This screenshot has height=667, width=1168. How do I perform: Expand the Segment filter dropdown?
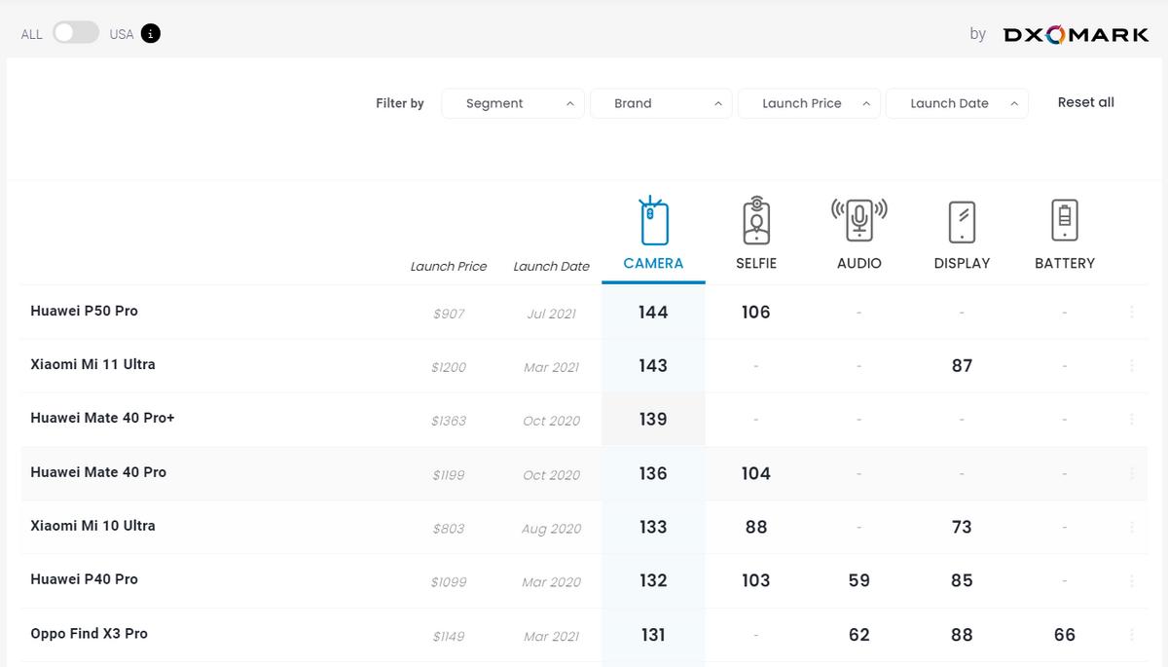coord(513,103)
